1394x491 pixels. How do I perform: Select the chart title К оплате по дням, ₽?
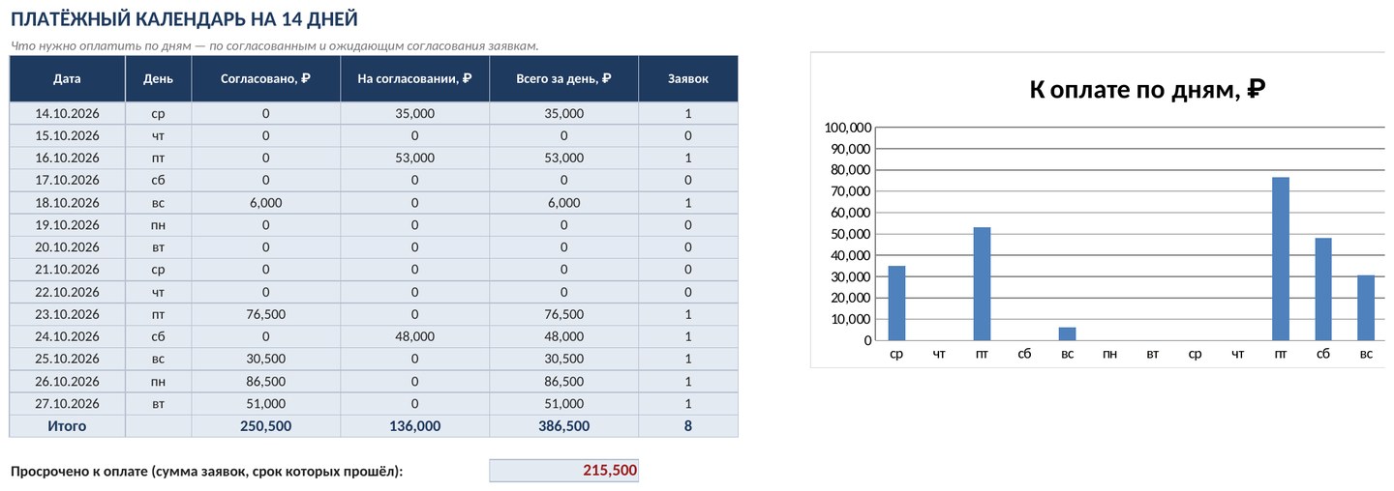pyautogui.click(x=1148, y=90)
